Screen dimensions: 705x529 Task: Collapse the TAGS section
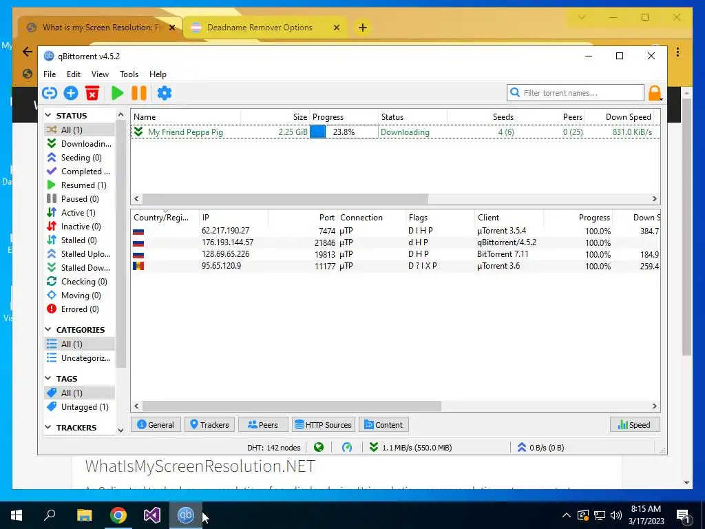tap(48, 378)
